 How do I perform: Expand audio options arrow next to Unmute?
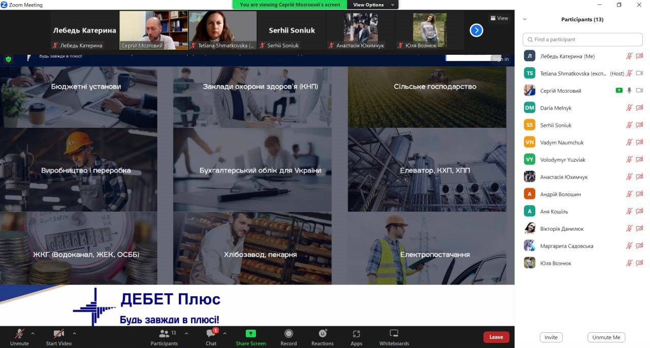[33, 333]
